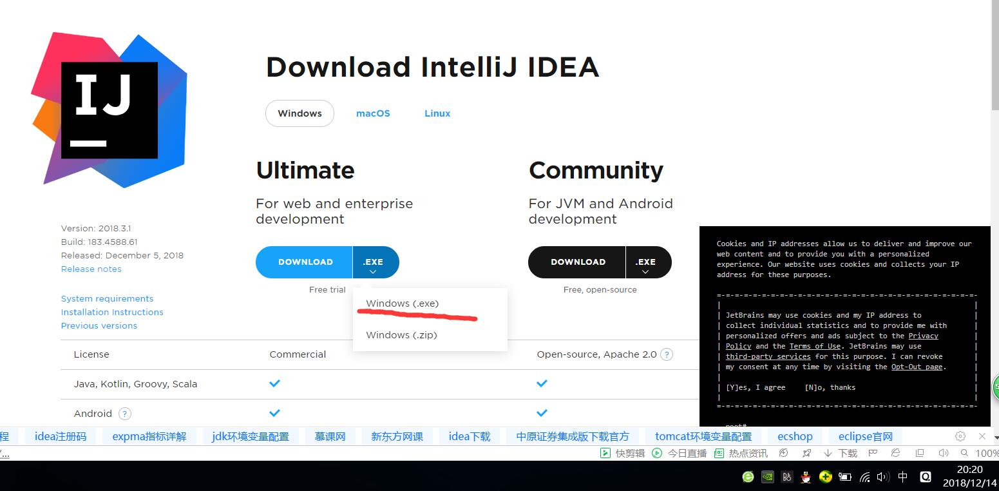Open Installation Instructions link

(112, 313)
